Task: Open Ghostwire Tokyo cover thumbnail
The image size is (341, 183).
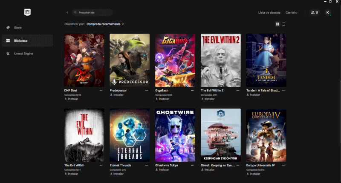Action: point(175,135)
